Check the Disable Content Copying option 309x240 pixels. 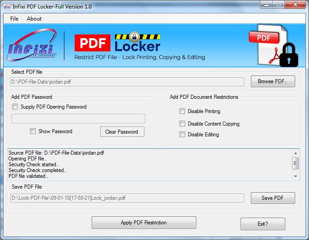pyautogui.click(x=182, y=124)
